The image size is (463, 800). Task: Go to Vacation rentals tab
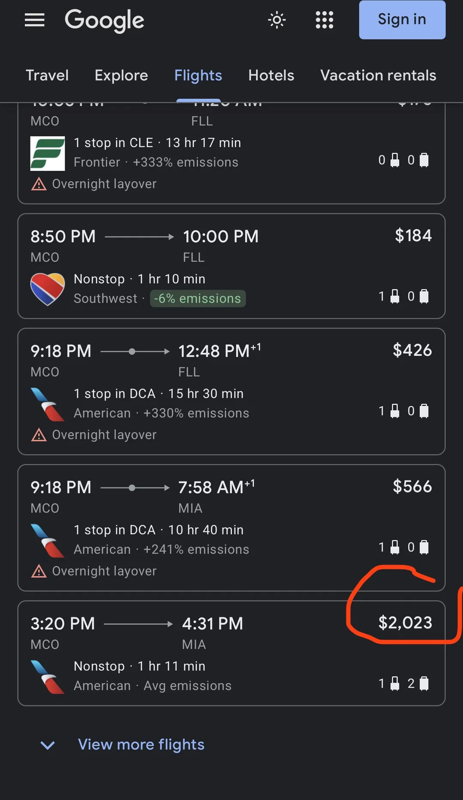click(378, 75)
